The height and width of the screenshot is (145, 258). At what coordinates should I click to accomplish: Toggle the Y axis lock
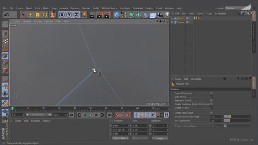click(69, 15)
